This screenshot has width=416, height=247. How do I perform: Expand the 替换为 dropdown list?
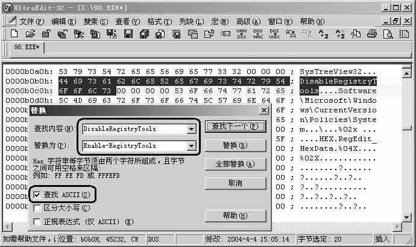point(192,145)
